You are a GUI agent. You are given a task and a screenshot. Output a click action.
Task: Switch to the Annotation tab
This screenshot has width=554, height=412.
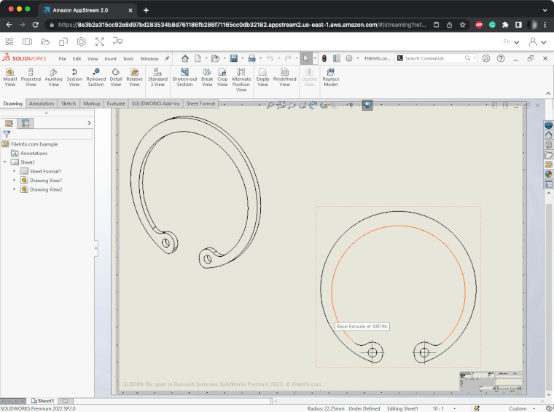click(42, 103)
